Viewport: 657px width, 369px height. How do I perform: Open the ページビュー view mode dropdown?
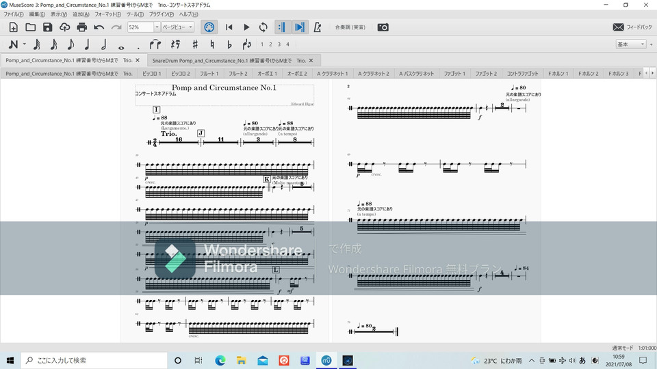[178, 27]
